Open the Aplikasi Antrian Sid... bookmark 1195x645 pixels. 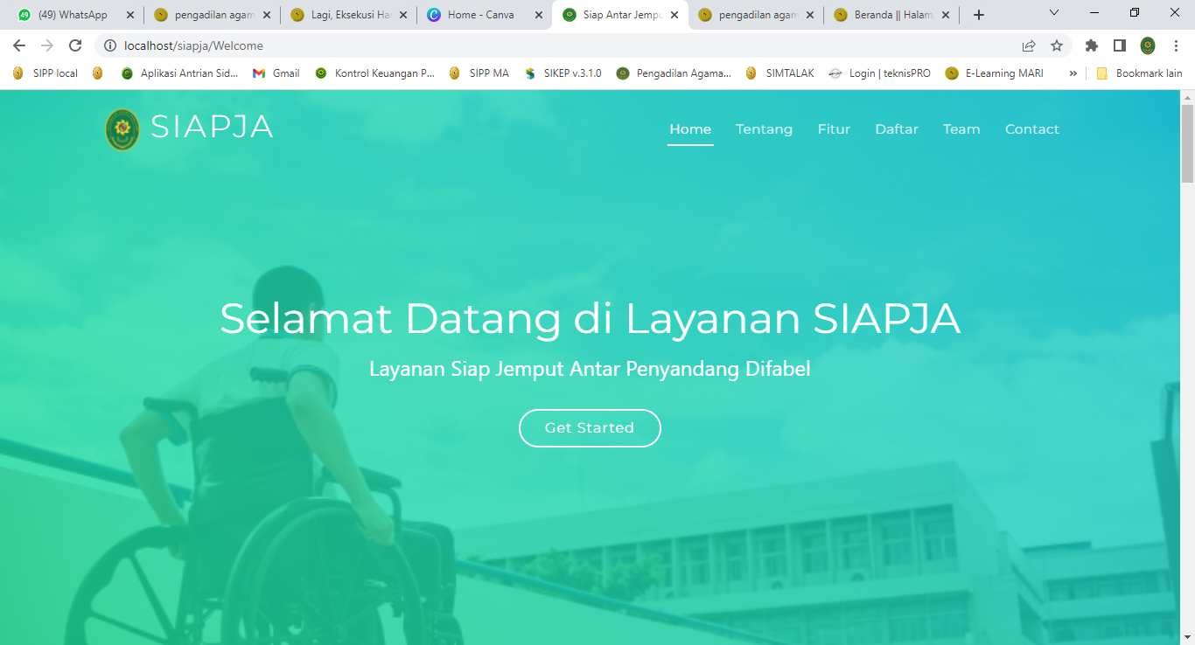tap(179, 73)
